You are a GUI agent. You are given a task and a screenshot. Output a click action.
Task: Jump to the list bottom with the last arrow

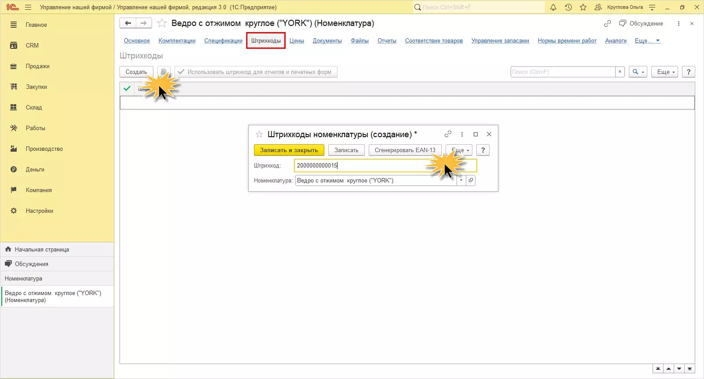pyautogui.click(x=690, y=369)
